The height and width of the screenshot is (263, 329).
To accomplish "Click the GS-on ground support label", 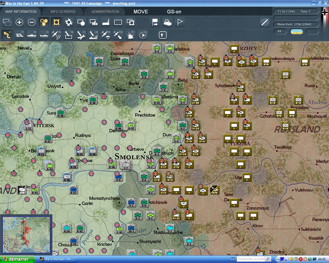I will [174, 12].
